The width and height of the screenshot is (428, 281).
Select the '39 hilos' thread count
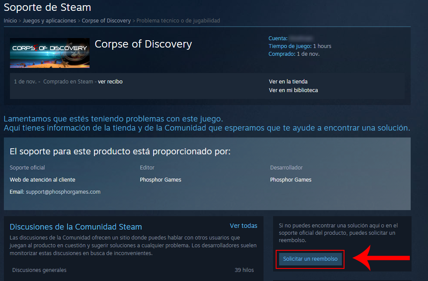[245, 270]
